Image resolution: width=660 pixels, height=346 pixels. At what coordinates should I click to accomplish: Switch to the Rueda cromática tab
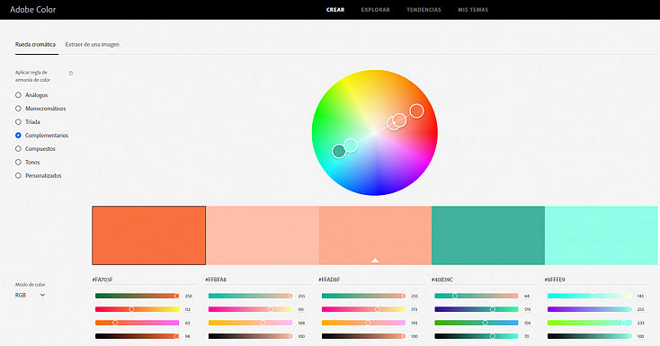pos(35,44)
